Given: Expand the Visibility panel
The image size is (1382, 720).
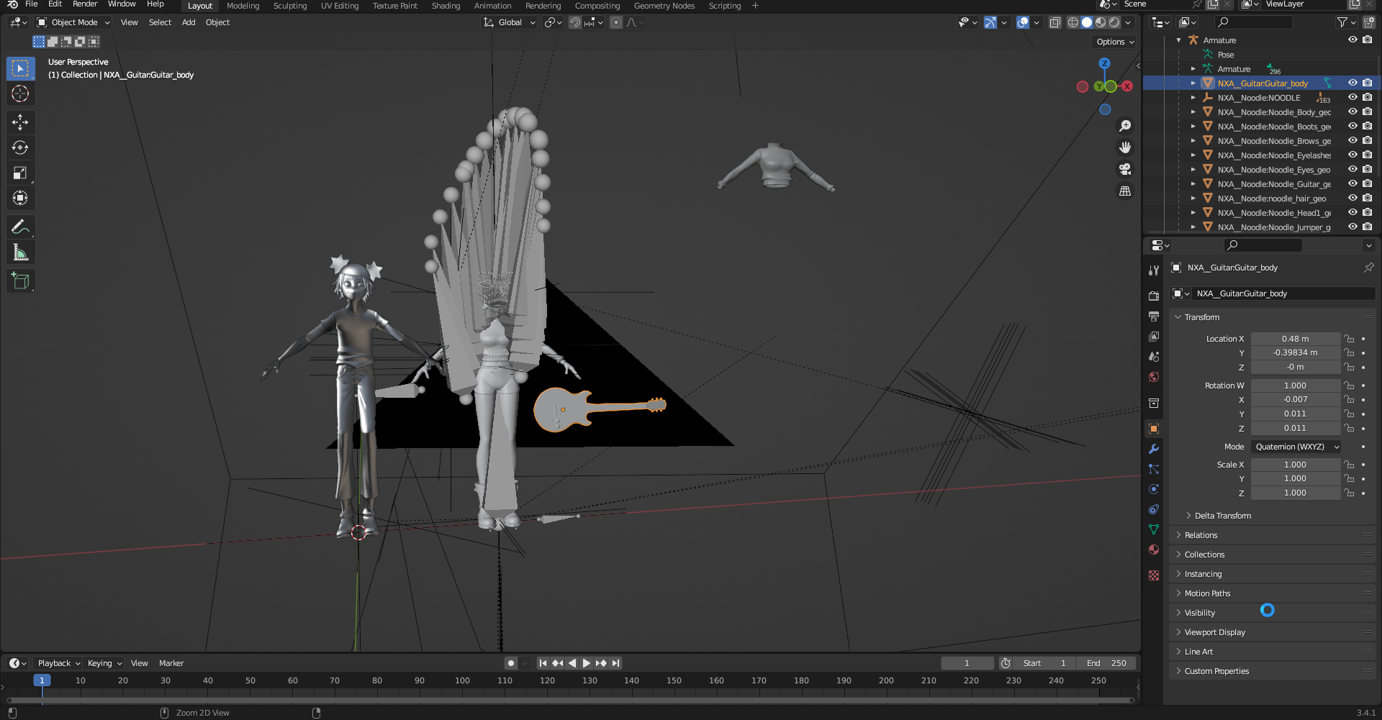Looking at the screenshot, I should click(1200, 613).
